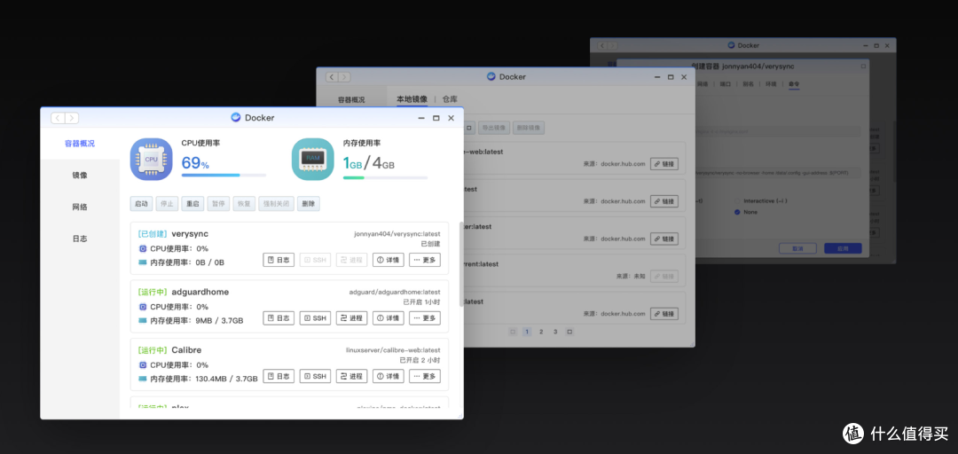This screenshot has width=958, height=454.
Task: Click the large CPU chip icon
Action: pos(151,159)
